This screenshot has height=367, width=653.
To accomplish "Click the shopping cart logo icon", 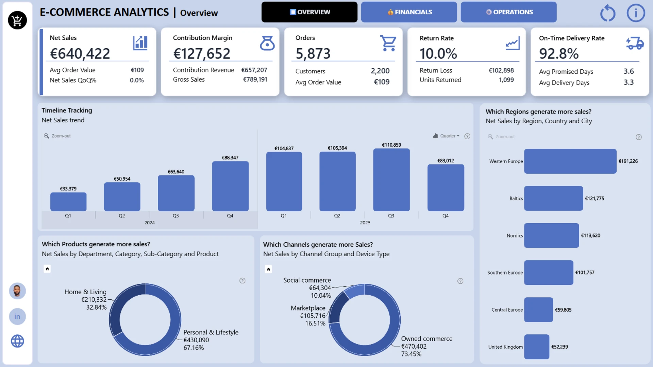I will (17, 20).
